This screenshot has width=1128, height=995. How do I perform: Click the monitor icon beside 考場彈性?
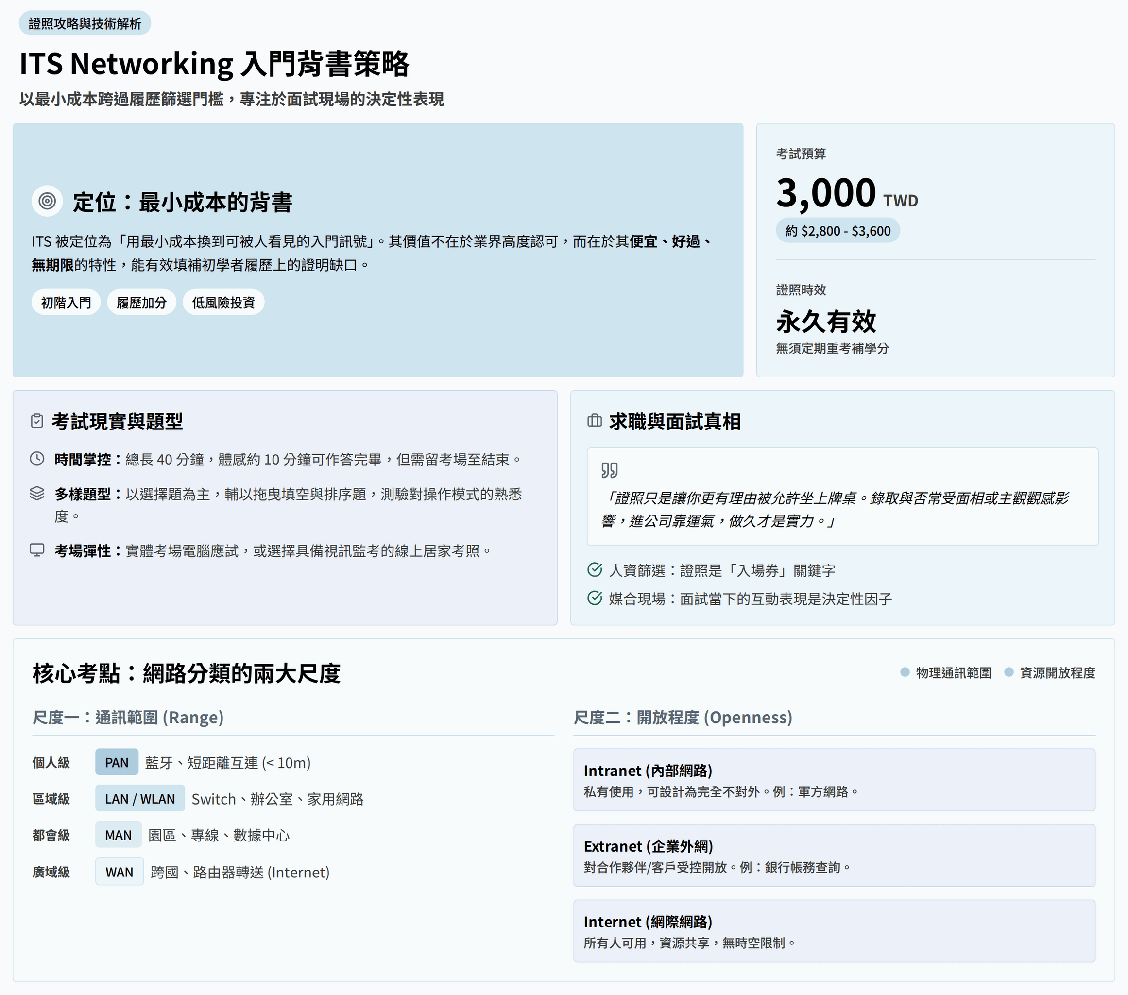coord(37,549)
